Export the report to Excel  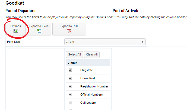(x=39, y=29)
